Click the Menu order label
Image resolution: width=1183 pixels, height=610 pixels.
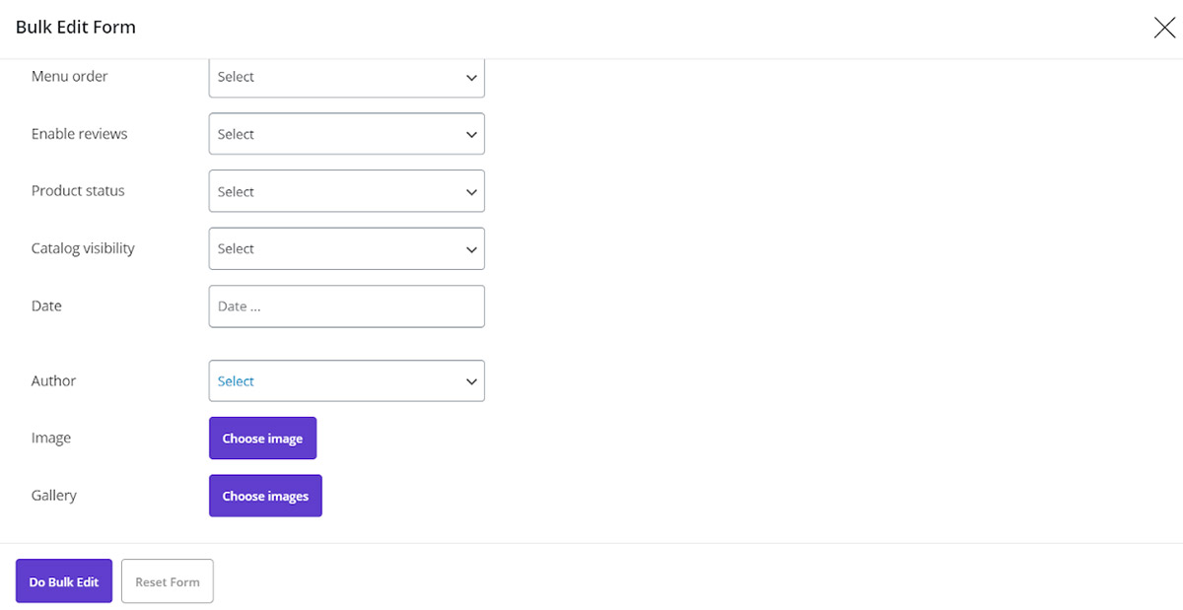(70, 77)
